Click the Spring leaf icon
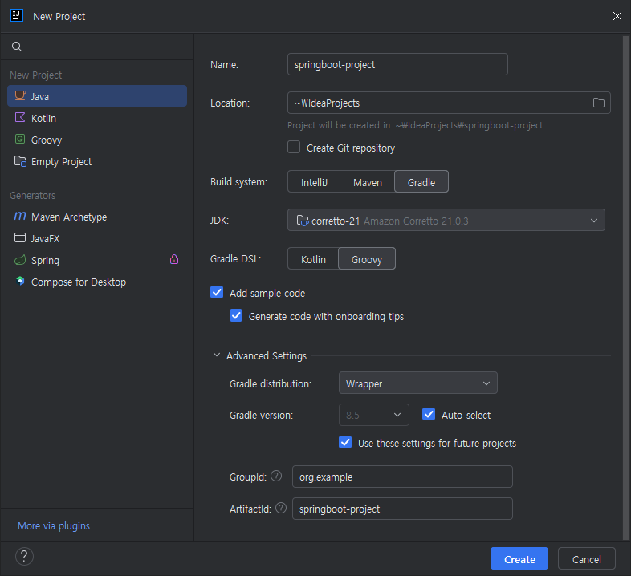 [x=20, y=260]
